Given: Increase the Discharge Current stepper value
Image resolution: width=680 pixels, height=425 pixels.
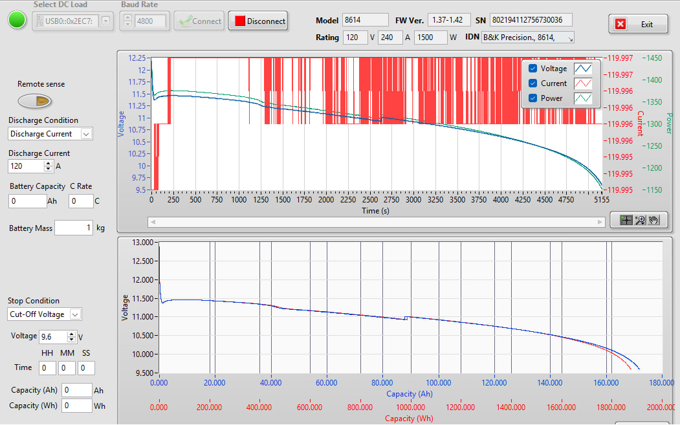Looking at the screenshot, I should click(x=48, y=163).
